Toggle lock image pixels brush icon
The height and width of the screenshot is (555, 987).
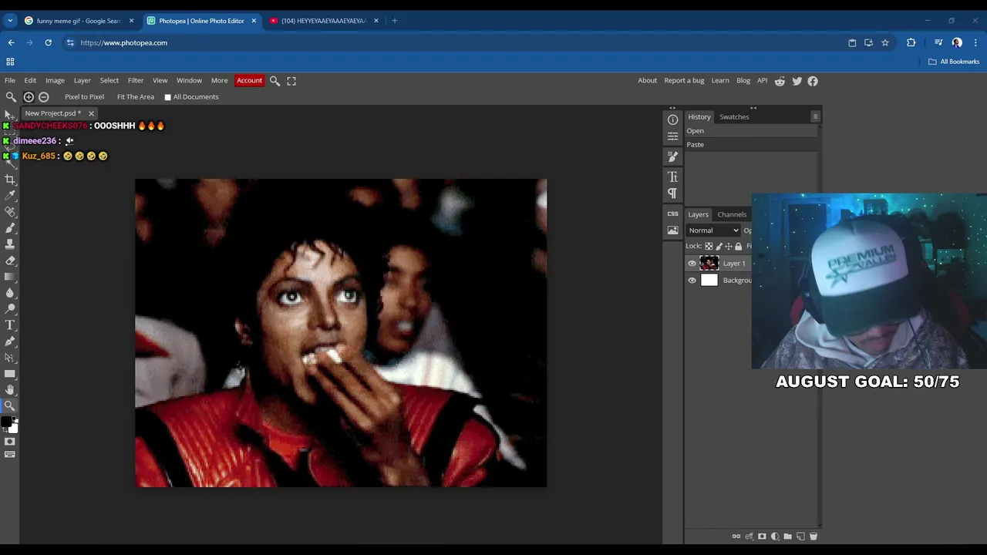tap(719, 247)
